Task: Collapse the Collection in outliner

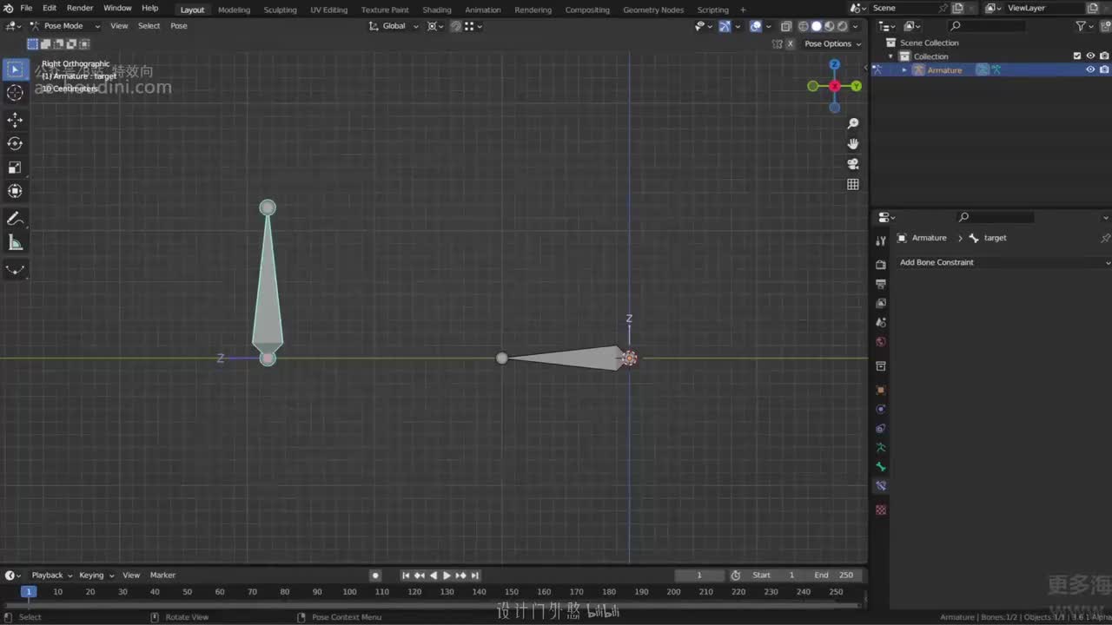Action: (890, 56)
